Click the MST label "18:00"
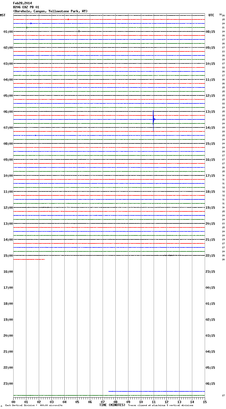Screen dimensions: 226x409 click(8, 304)
